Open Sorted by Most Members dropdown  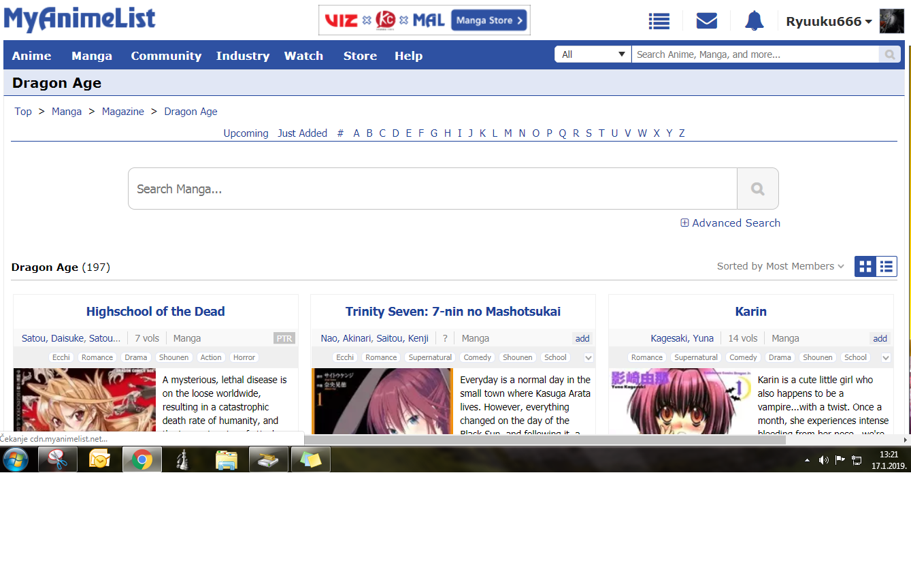pyautogui.click(x=780, y=266)
